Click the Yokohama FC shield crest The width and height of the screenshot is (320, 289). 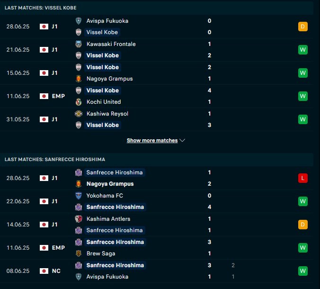[x=79, y=196]
